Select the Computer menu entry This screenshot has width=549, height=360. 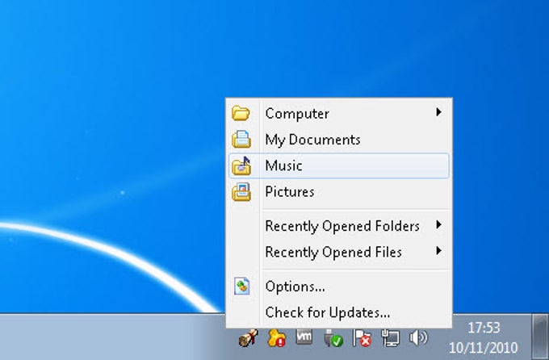339,114
